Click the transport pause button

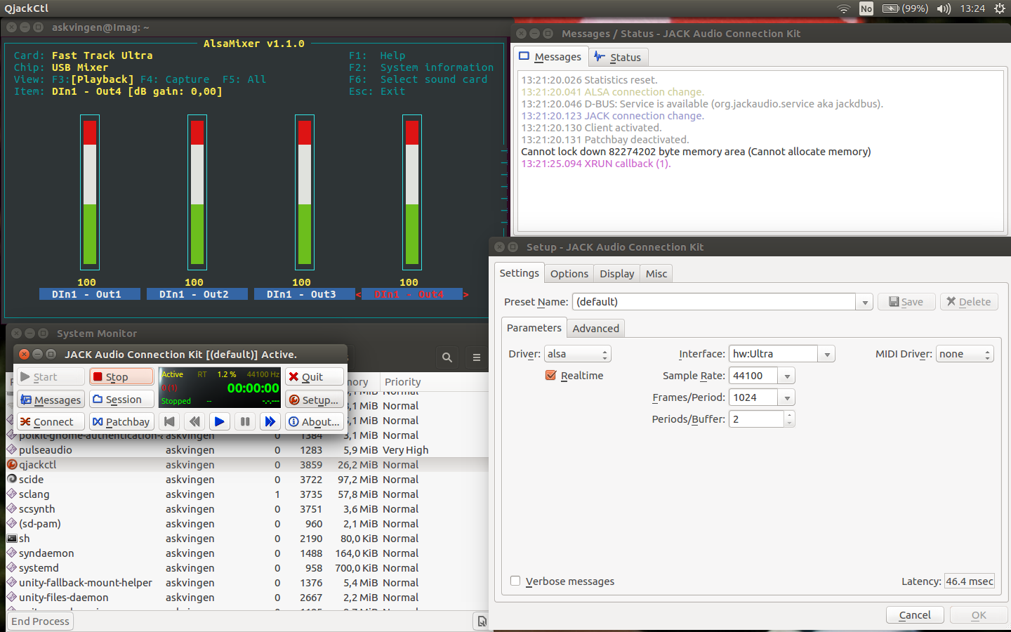tap(245, 421)
